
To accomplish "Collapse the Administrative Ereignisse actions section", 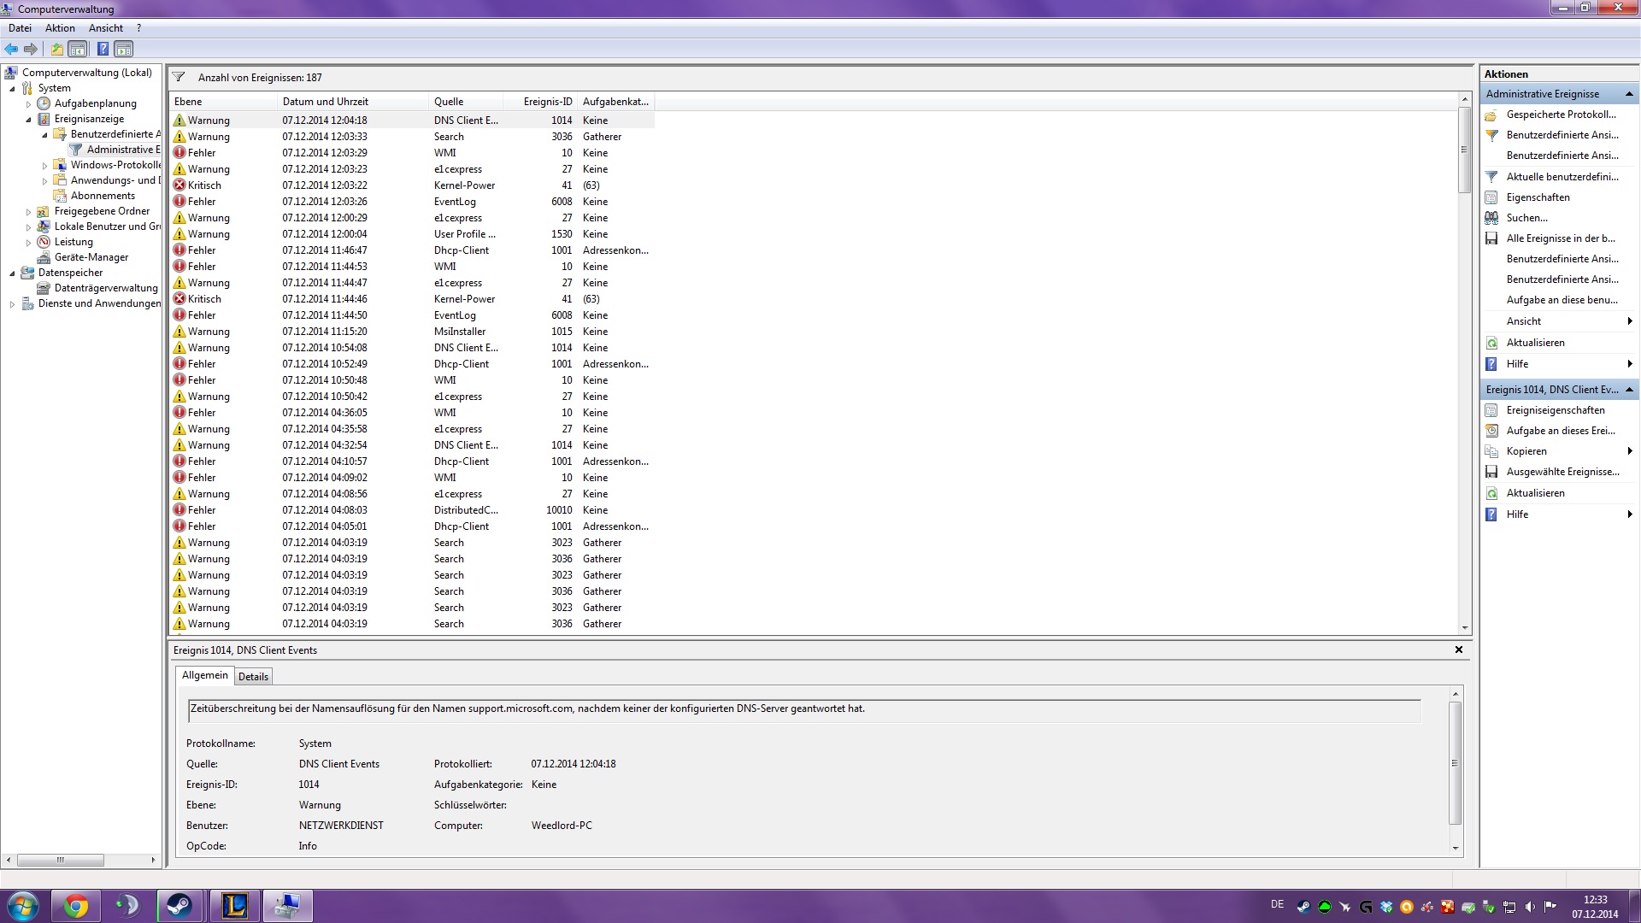I will coord(1628,94).
